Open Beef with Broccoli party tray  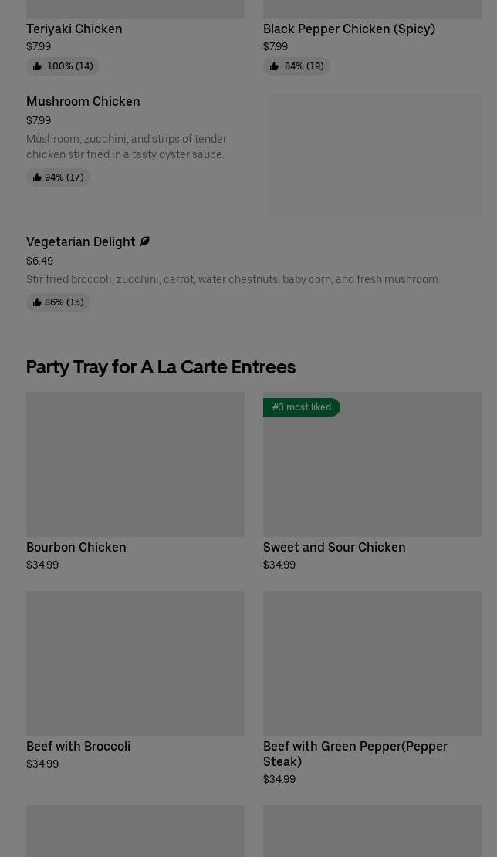tap(78, 746)
